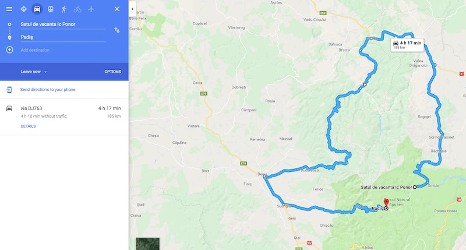Image resolution: width=466 pixels, height=250 pixels.
Task: Open DETAILS for route via DJ763
Action: [28, 126]
